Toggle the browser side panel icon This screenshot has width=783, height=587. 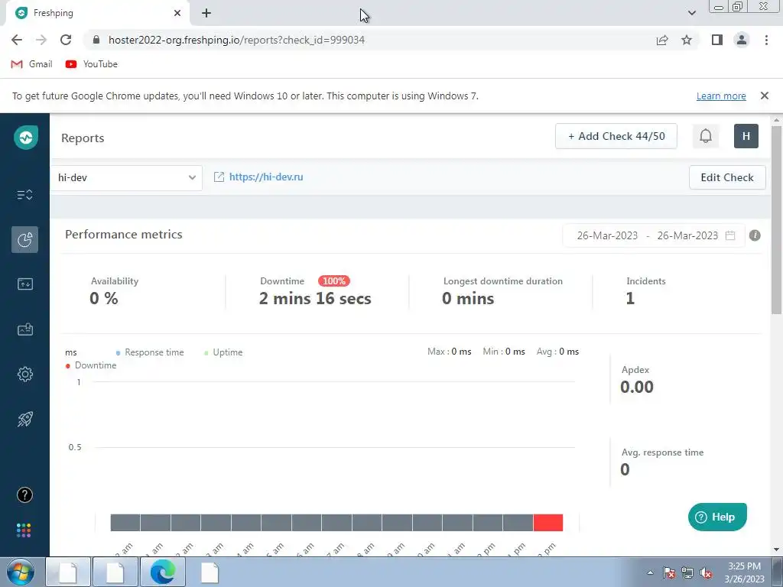coord(717,40)
